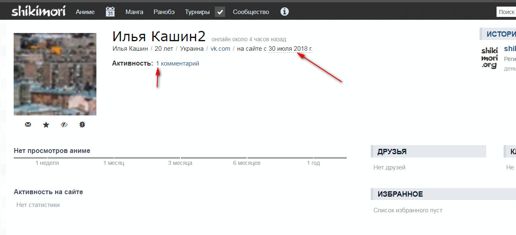Go to the Сообщество section
The width and height of the screenshot is (516, 235).
251,12
